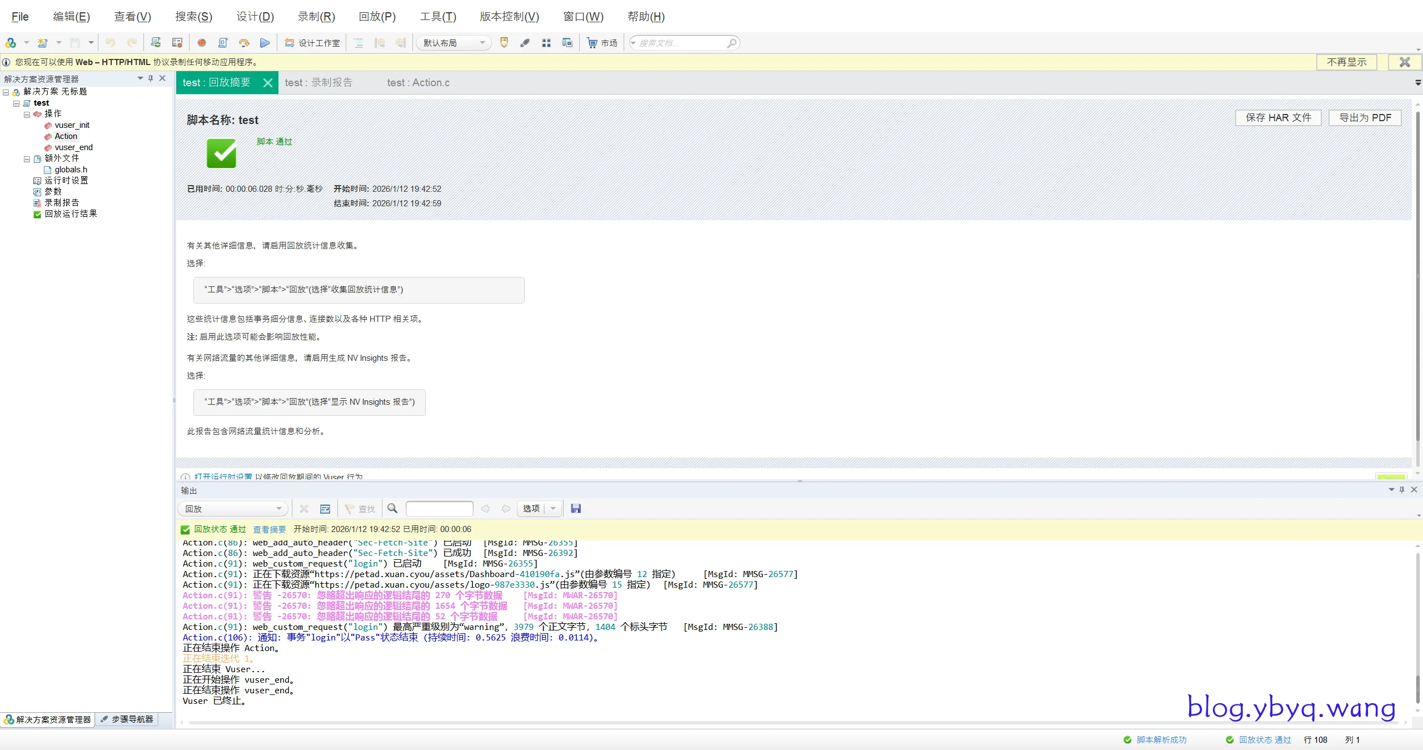
Task: Switch to the test : Action.c tab
Action: [x=418, y=83]
